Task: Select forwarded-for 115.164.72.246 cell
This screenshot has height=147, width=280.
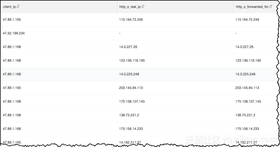Action: (x=247, y=20)
